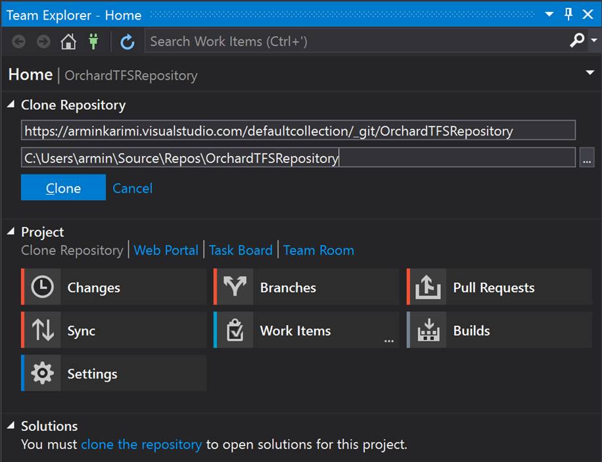The height and width of the screenshot is (462, 602).
Task: Open the Sync page
Action: 81,330
